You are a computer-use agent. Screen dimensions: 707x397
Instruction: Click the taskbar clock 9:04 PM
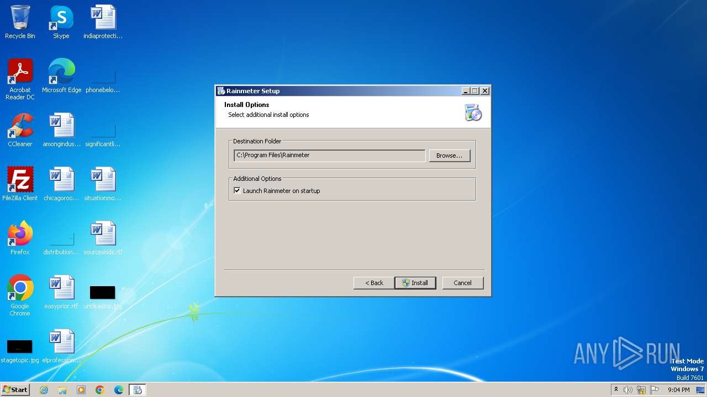[678, 390]
